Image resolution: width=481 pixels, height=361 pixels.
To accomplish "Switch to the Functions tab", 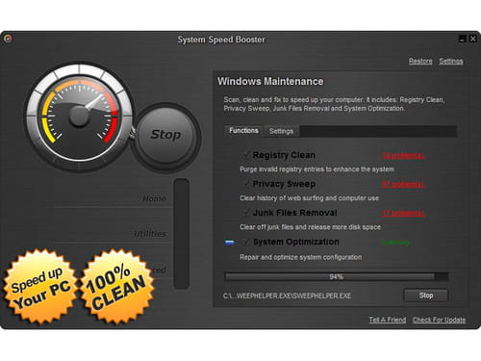I will pyautogui.click(x=243, y=131).
